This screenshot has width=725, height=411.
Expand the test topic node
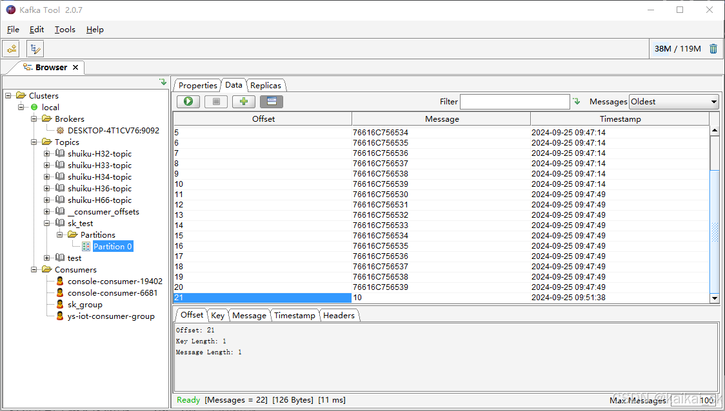pyautogui.click(x=47, y=258)
